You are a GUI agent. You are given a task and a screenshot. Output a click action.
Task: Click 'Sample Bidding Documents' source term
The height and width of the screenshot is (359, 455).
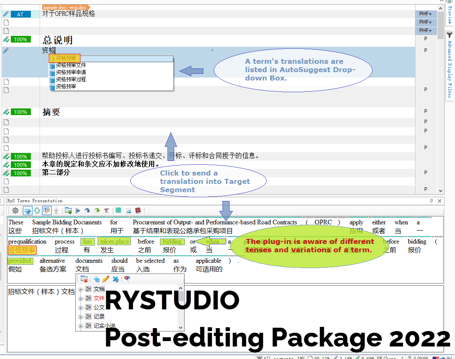pos(67,222)
